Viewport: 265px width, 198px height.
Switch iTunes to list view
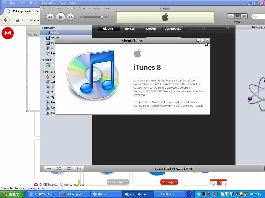click(231, 16)
